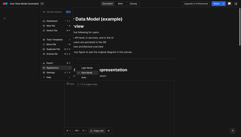
Task: Click the Archive file icon
Action: pos(44,54)
